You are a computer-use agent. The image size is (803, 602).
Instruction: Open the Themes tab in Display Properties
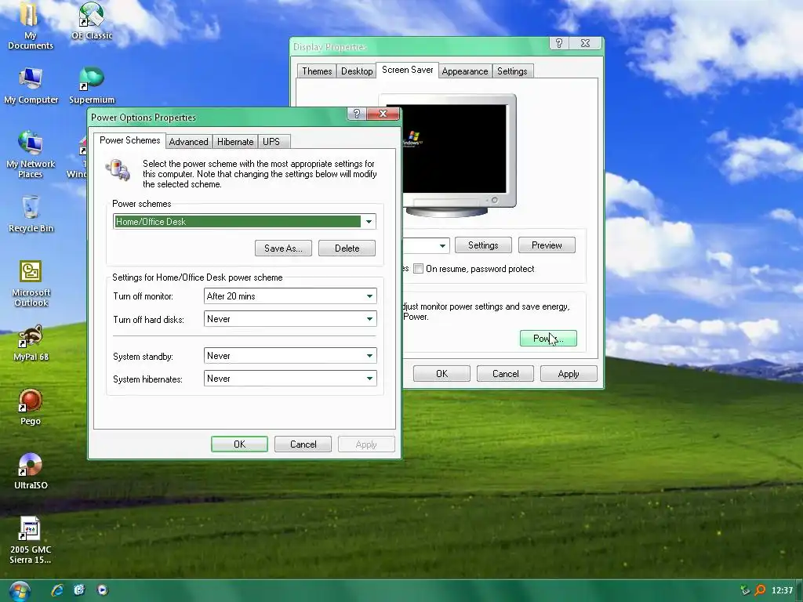click(x=317, y=71)
